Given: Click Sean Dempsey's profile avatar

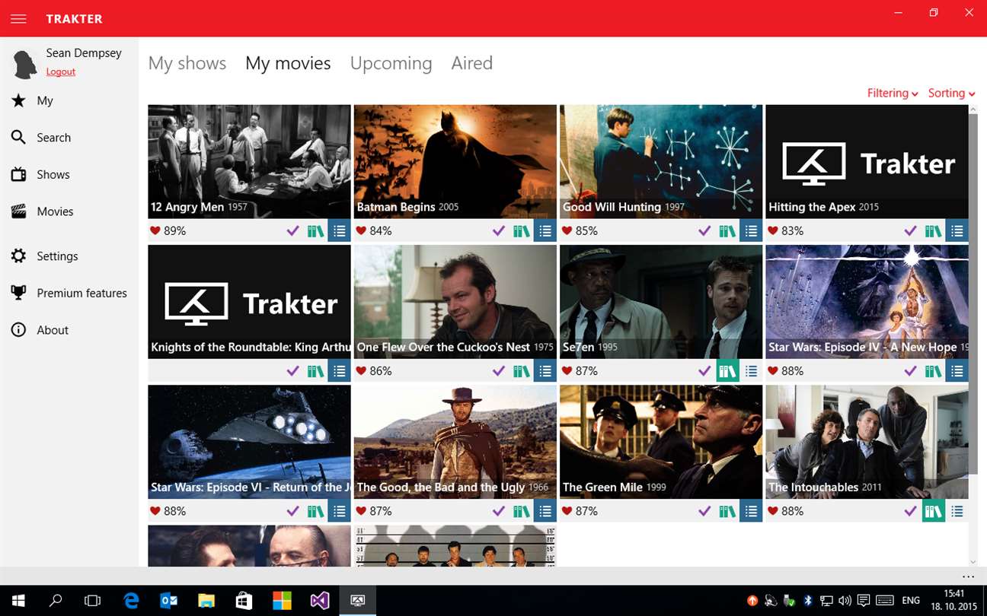Looking at the screenshot, I should coord(25,64).
